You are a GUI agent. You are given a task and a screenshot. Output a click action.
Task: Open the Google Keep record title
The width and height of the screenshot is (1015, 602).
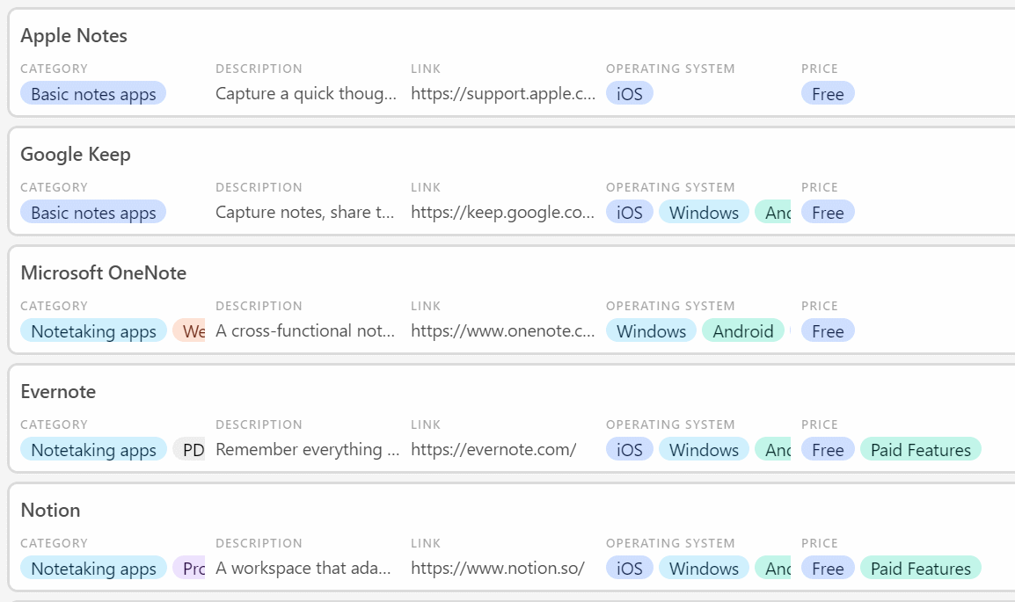click(x=76, y=155)
